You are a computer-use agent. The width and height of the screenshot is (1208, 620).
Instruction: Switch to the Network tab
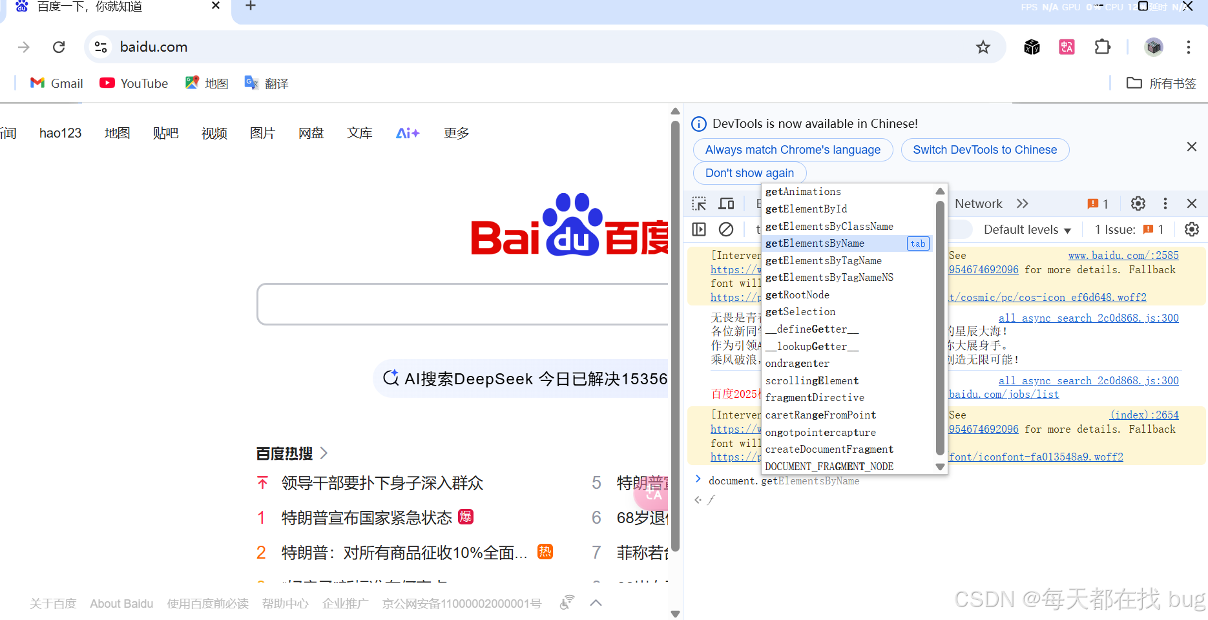[978, 204]
